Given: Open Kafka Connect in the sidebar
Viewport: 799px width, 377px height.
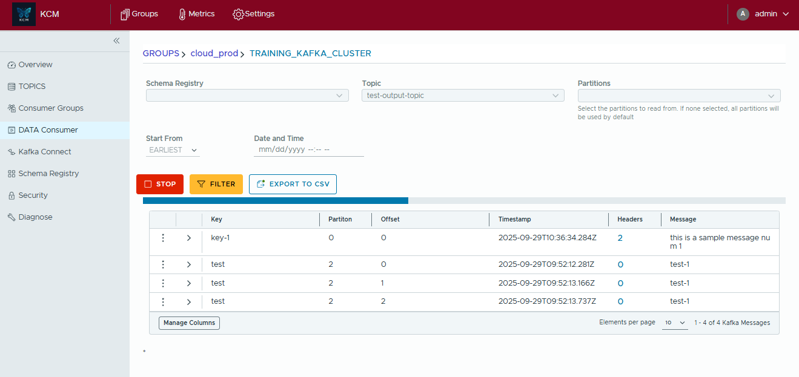Looking at the screenshot, I should coord(45,152).
